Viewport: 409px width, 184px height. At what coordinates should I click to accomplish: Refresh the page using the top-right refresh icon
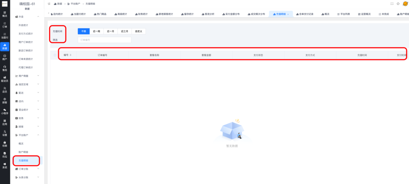tap(398, 4)
